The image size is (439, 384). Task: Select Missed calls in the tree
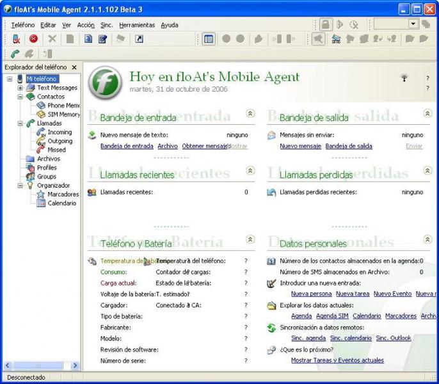(56, 150)
